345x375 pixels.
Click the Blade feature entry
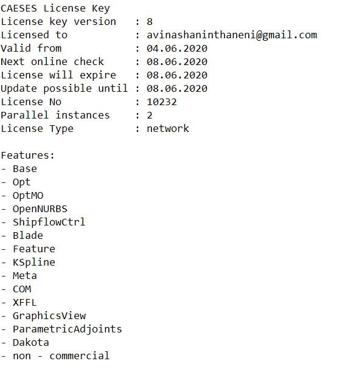[x=28, y=236]
